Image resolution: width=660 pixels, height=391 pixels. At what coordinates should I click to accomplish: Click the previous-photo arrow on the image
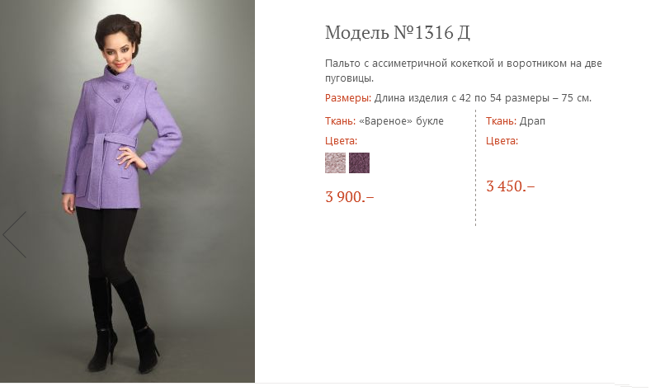pyautogui.click(x=15, y=234)
